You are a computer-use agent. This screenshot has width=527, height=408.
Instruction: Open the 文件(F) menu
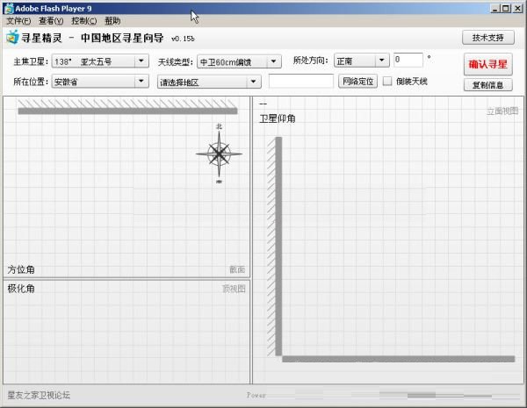tap(18, 21)
